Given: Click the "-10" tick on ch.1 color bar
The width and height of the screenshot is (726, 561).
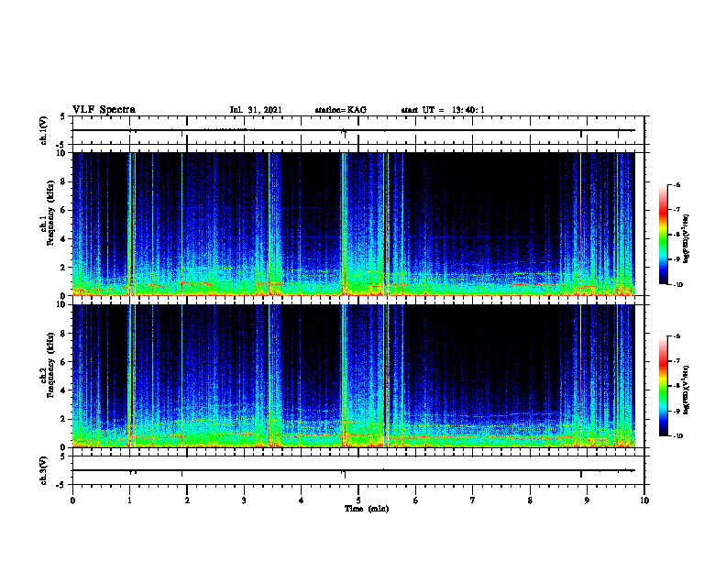Looking at the screenshot, I should click(x=677, y=285).
